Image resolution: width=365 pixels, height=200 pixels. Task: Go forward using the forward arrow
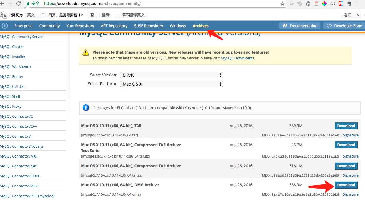coord(11,4)
